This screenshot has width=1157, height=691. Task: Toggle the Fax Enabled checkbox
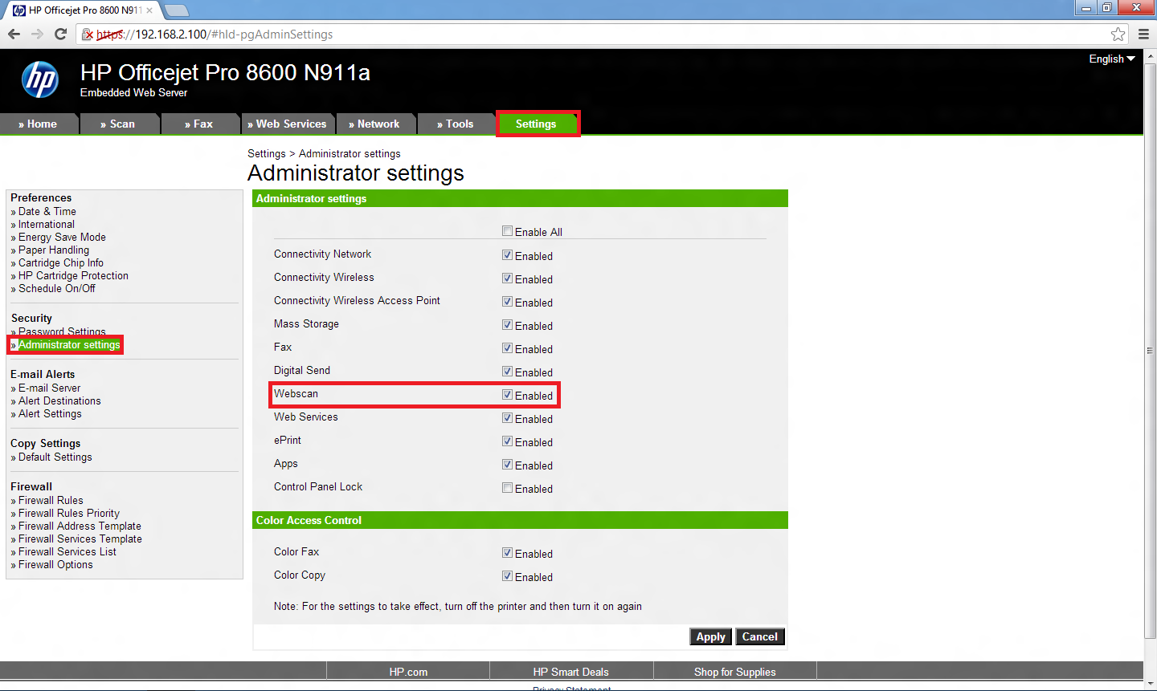pyautogui.click(x=507, y=348)
